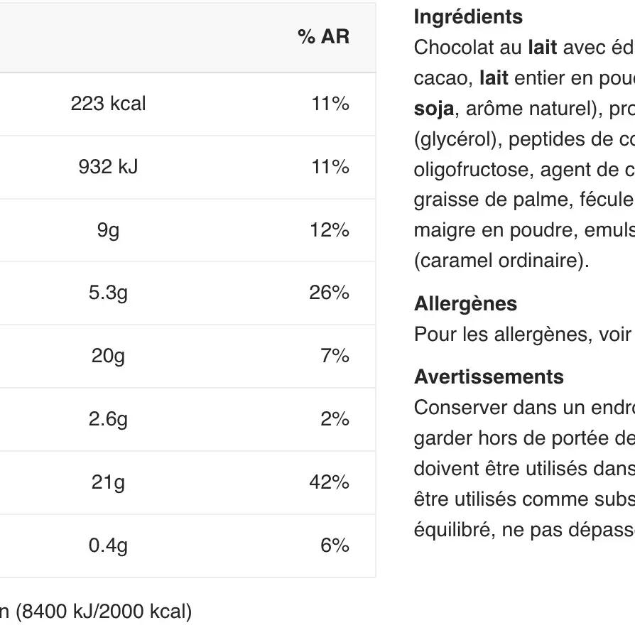Click the 7% reference intake value

pyautogui.click(x=334, y=356)
